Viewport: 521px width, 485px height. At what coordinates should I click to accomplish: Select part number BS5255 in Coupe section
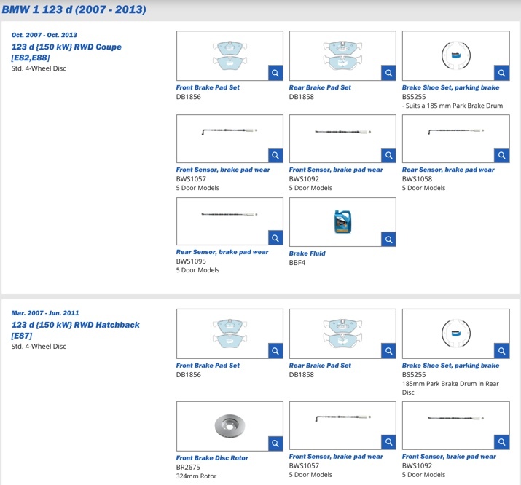(414, 97)
